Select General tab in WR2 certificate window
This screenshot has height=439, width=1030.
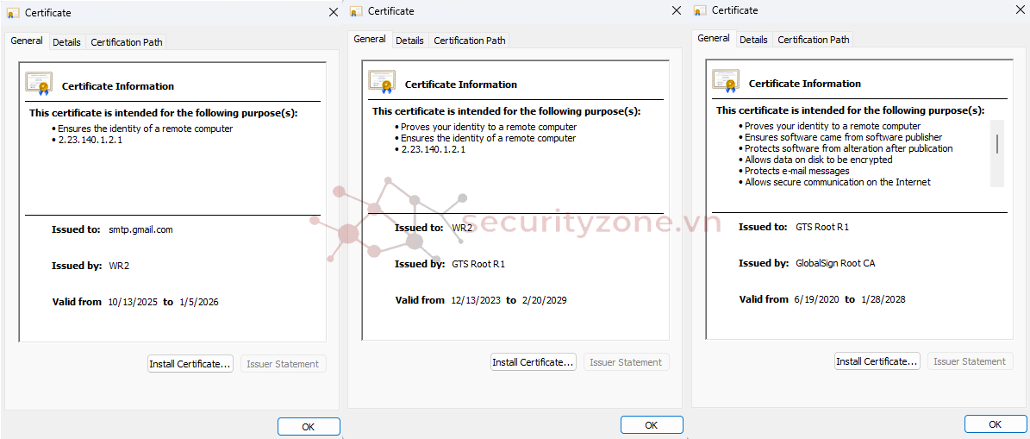click(370, 39)
